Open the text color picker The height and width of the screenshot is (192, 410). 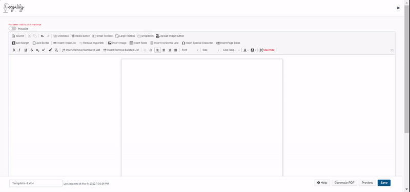pos(246,50)
